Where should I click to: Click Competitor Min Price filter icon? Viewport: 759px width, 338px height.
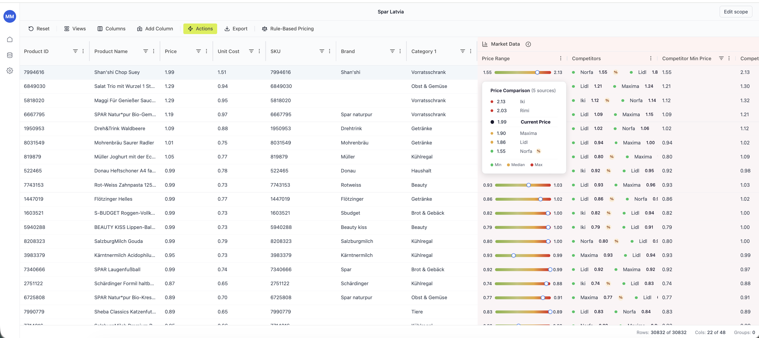tap(721, 58)
